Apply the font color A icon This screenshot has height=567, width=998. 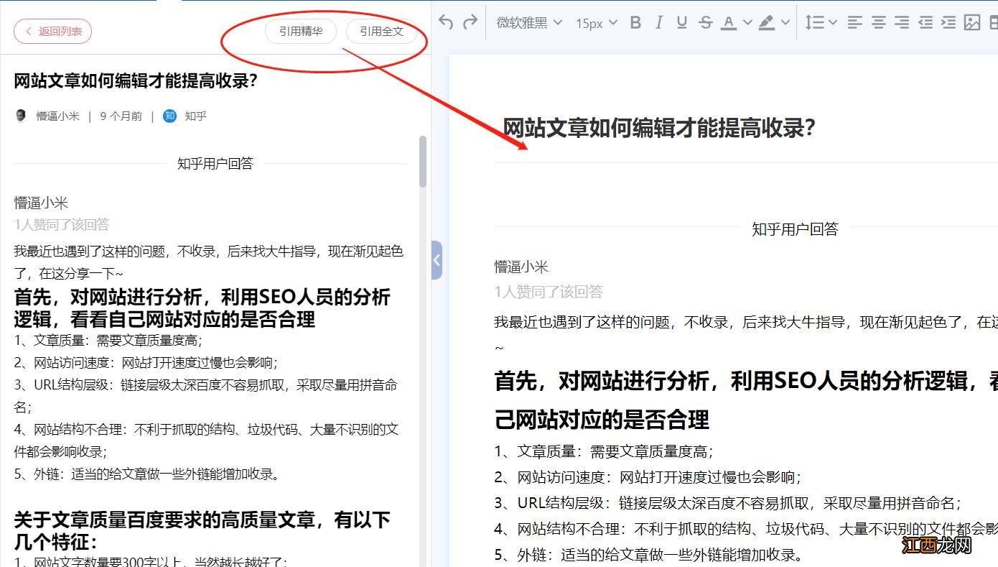729,23
